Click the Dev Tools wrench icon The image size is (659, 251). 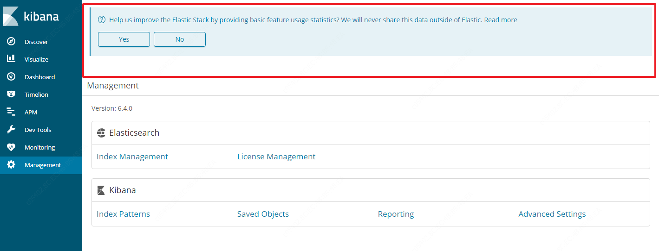tap(11, 130)
